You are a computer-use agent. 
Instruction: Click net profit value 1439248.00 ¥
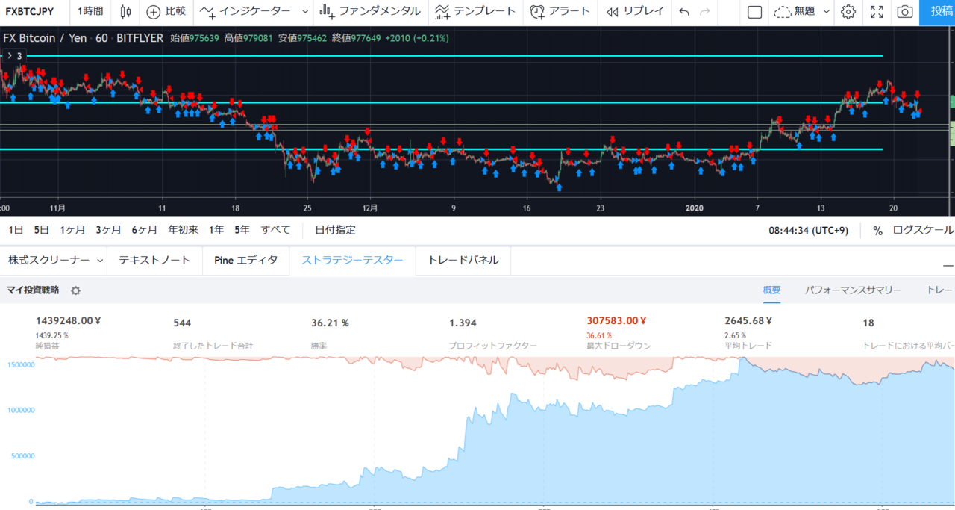click(68, 321)
